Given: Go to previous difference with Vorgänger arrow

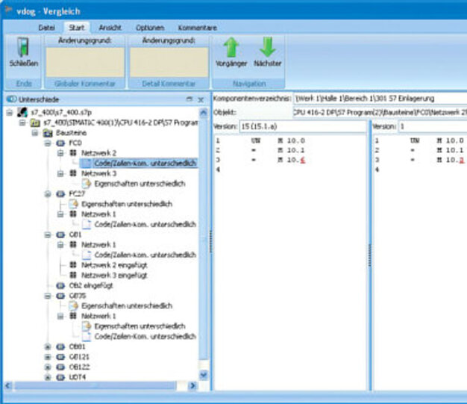Looking at the screenshot, I should click(231, 47).
